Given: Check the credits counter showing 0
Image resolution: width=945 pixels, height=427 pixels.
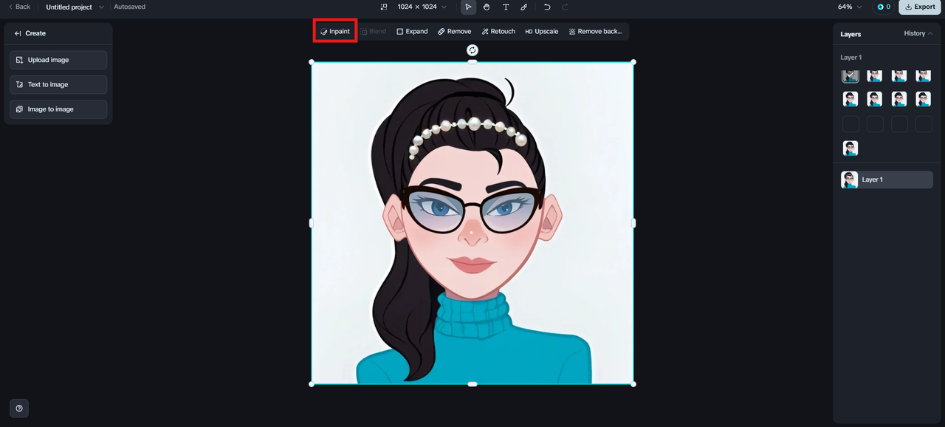Looking at the screenshot, I should point(883,7).
